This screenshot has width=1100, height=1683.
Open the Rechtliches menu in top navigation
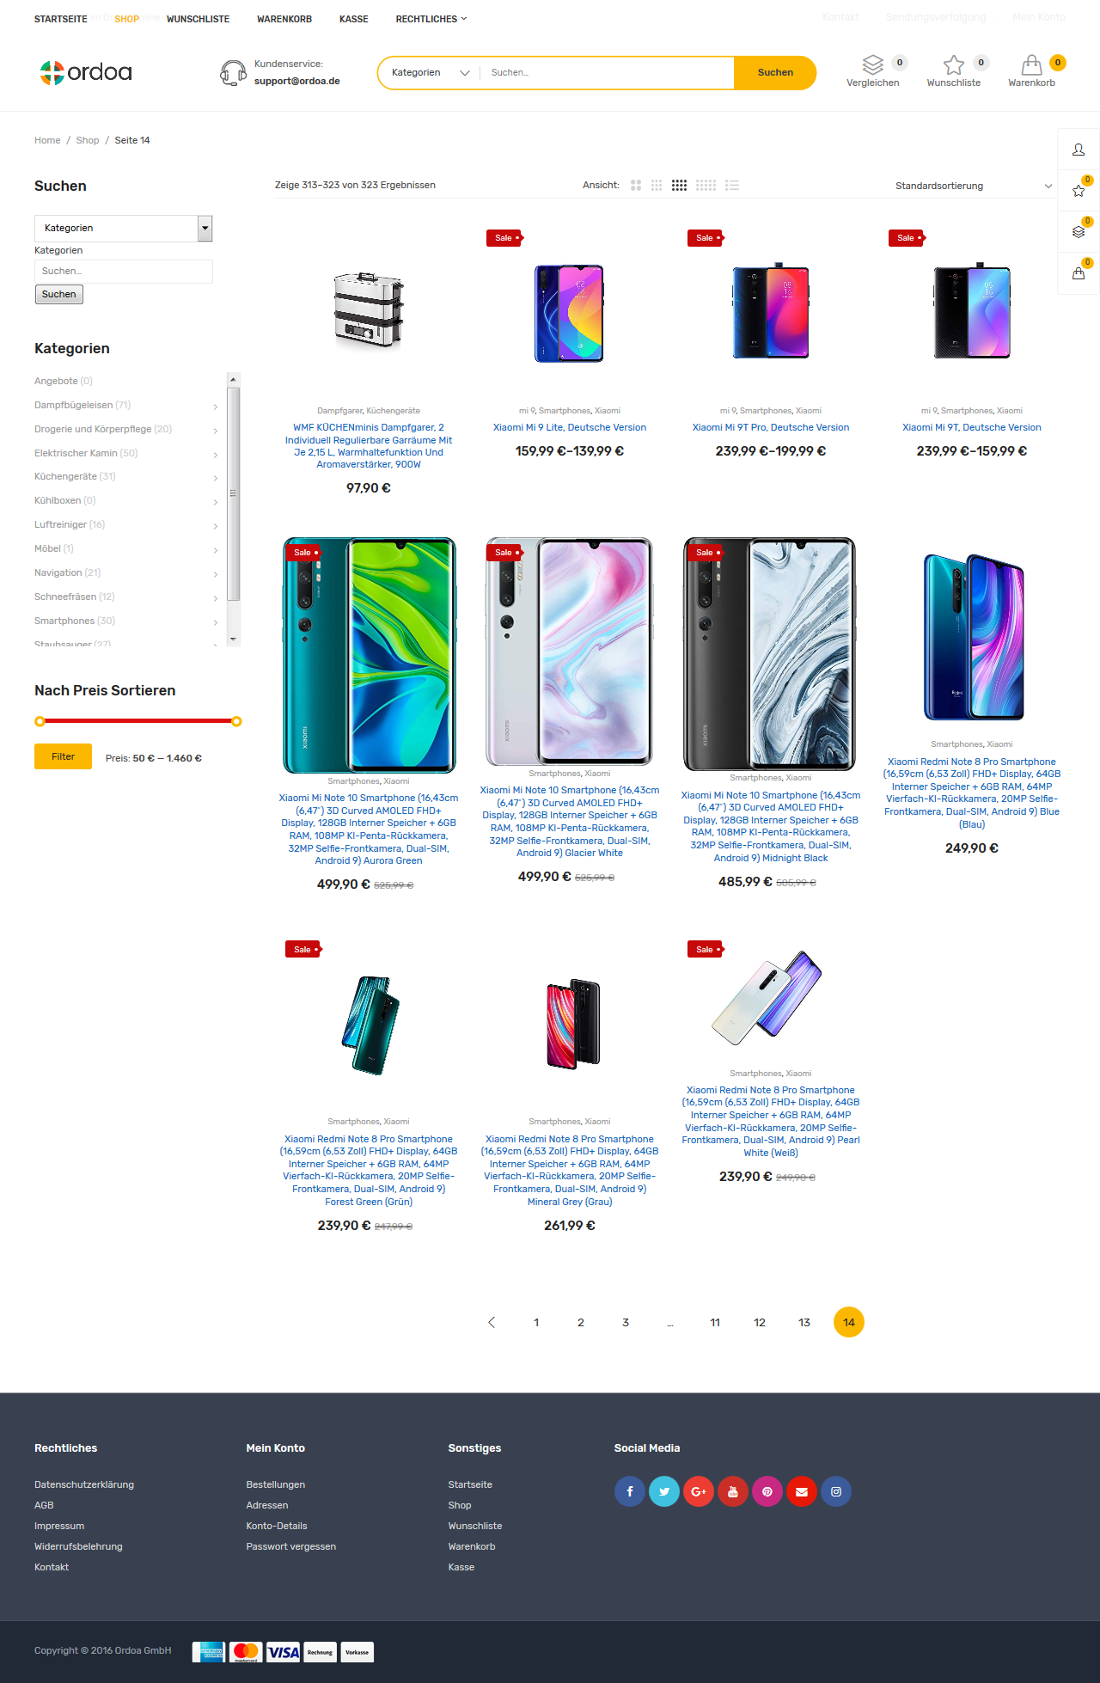pos(431,19)
